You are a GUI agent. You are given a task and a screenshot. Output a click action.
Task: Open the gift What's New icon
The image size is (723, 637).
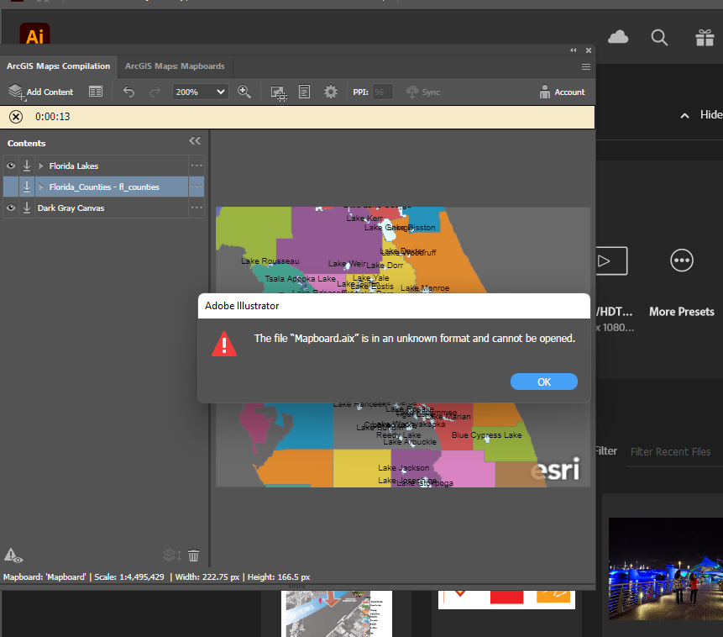[x=705, y=37]
